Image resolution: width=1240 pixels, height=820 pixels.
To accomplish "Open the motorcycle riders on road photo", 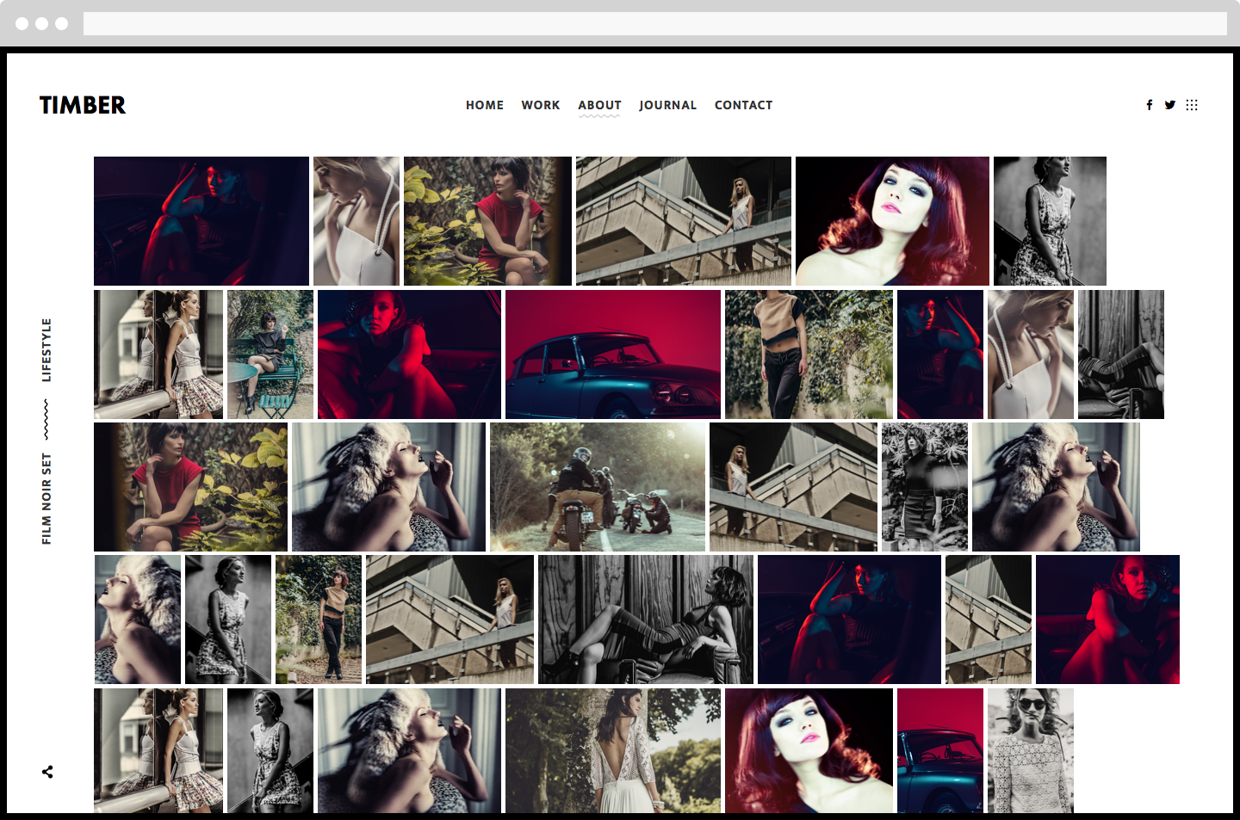I will [597, 487].
